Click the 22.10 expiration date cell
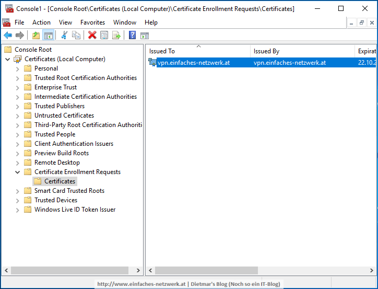Viewport: 378px width, 289px height. (x=367, y=63)
